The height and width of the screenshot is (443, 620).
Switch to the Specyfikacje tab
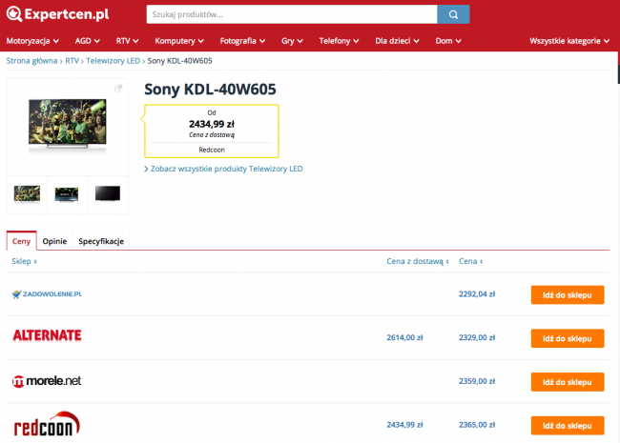pos(101,241)
